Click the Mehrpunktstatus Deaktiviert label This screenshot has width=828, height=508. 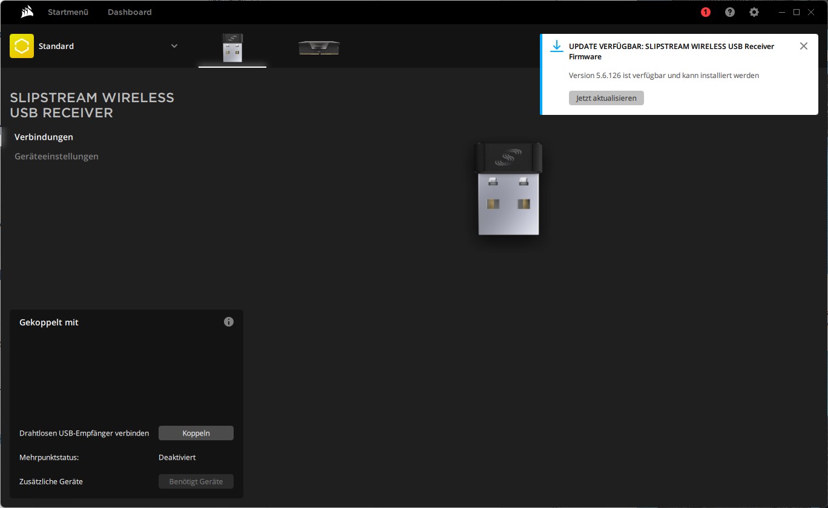click(x=177, y=457)
